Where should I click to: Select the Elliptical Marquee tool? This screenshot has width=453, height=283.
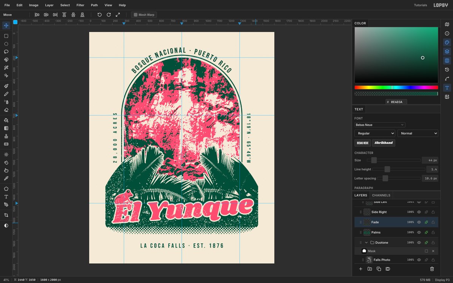pos(6,44)
